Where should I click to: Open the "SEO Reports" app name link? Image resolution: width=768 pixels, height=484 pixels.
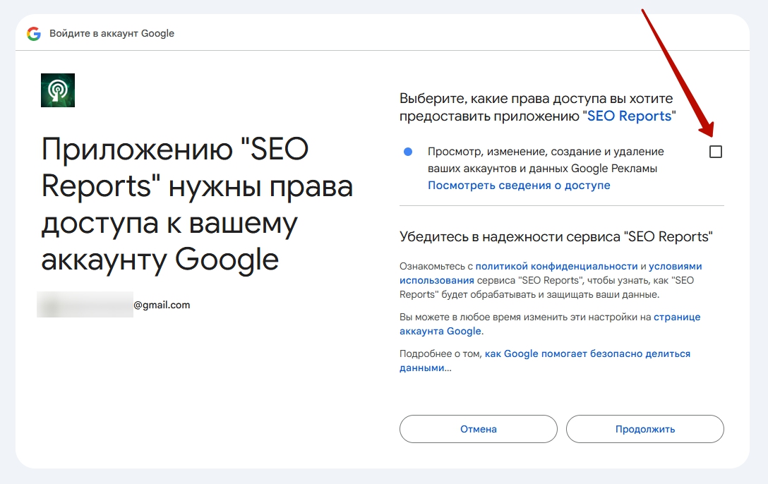(x=629, y=116)
